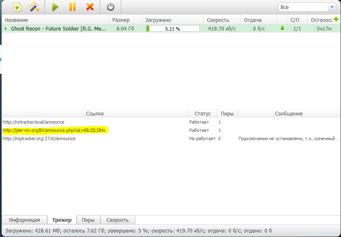
Task: Click the 1/1 seeds/peers cell
Action: (297, 28)
